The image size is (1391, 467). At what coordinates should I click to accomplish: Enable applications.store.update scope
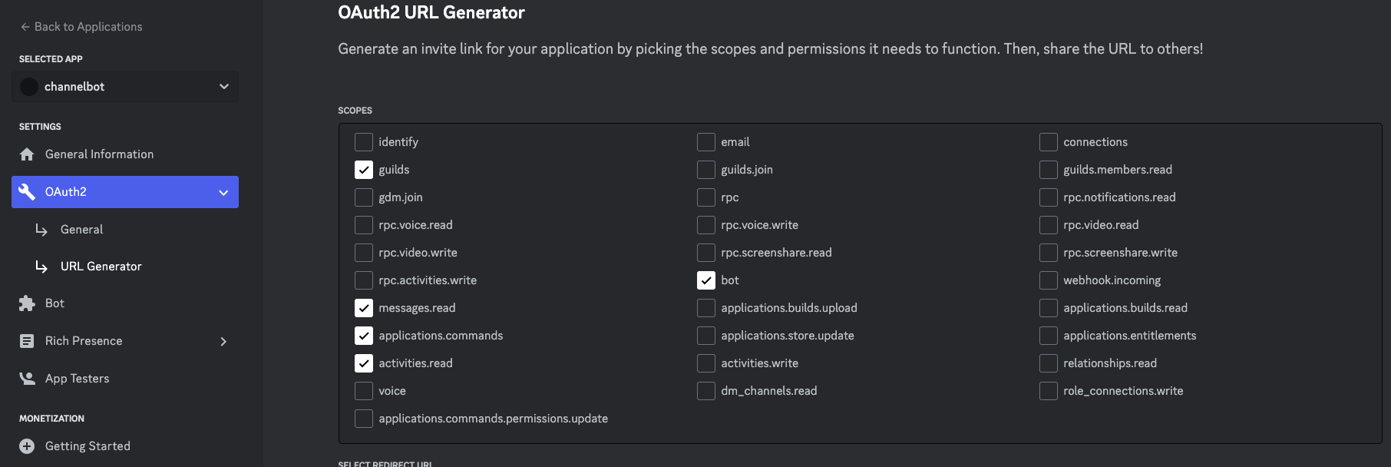pos(706,336)
